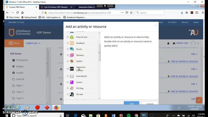
Task: Click the orange scroll-to-top arrow button
Action: [199, 100]
